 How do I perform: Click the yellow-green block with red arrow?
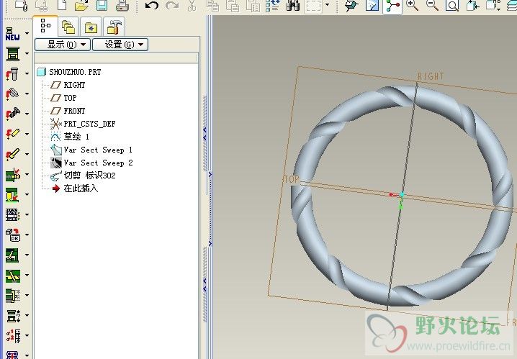12,195
